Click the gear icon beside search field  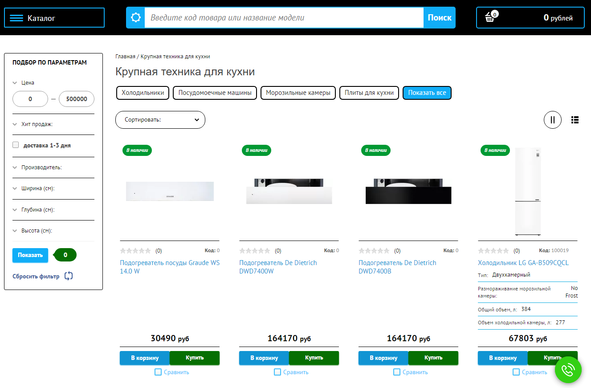[135, 18]
